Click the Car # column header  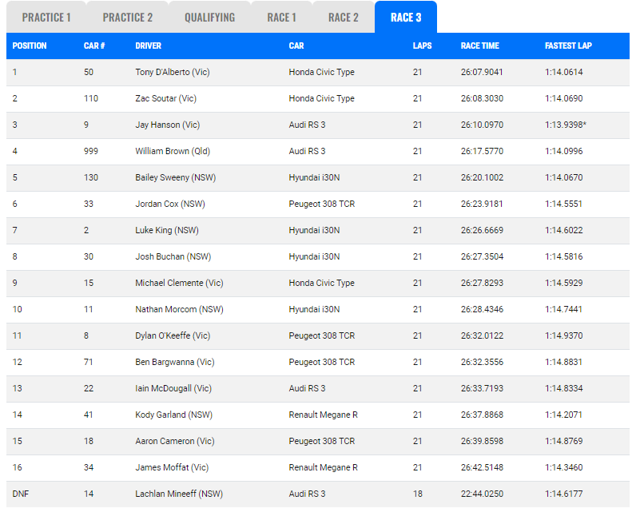[94, 46]
